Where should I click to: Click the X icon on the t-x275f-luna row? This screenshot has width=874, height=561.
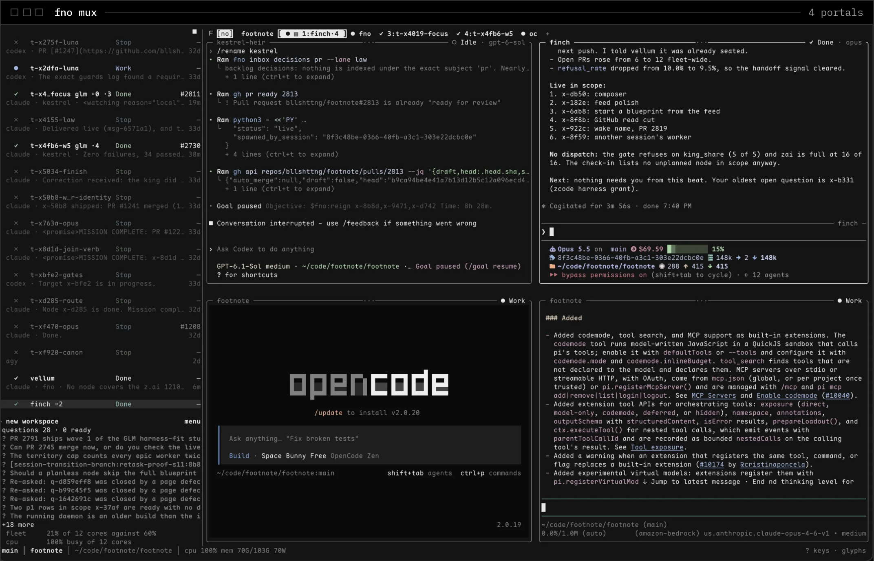[16, 42]
